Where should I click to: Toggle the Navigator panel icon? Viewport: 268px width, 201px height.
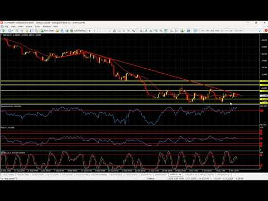(27, 31)
